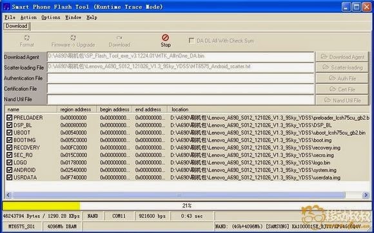Click the scroll right arrow
The image size is (374, 233).
click(366, 195)
